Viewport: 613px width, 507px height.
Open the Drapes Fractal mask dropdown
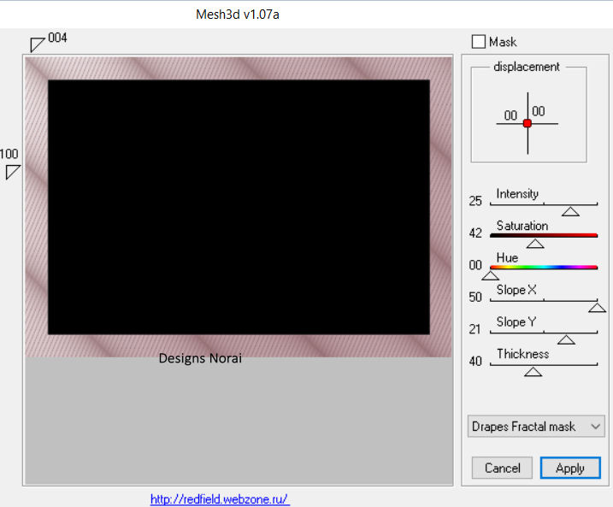click(536, 427)
